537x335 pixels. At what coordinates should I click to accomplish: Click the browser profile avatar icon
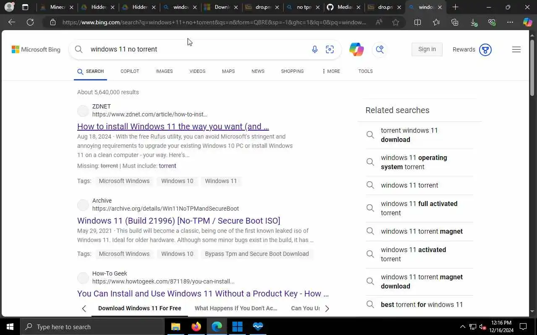click(x=9, y=7)
